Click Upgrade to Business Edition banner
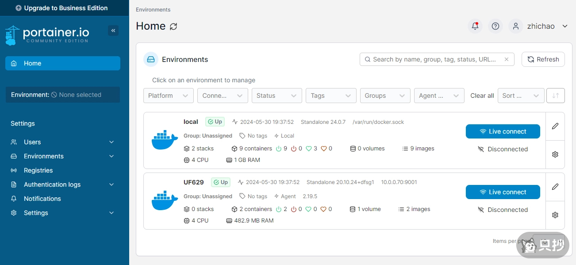This screenshot has width=576, height=265. point(61,8)
